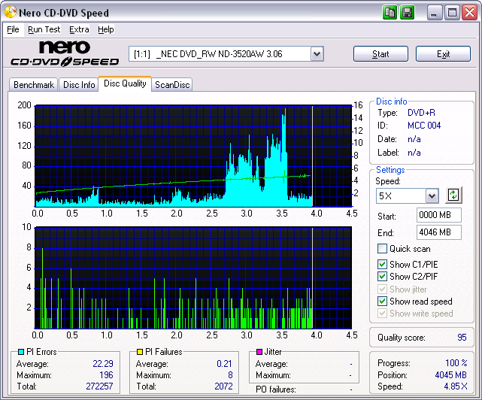This screenshot has width=482, height=400.
Task: Click the End position field 4046 MB
Action: pyautogui.click(x=439, y=232)
